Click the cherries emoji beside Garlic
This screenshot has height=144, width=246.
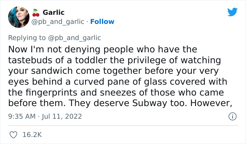point(35,13)
